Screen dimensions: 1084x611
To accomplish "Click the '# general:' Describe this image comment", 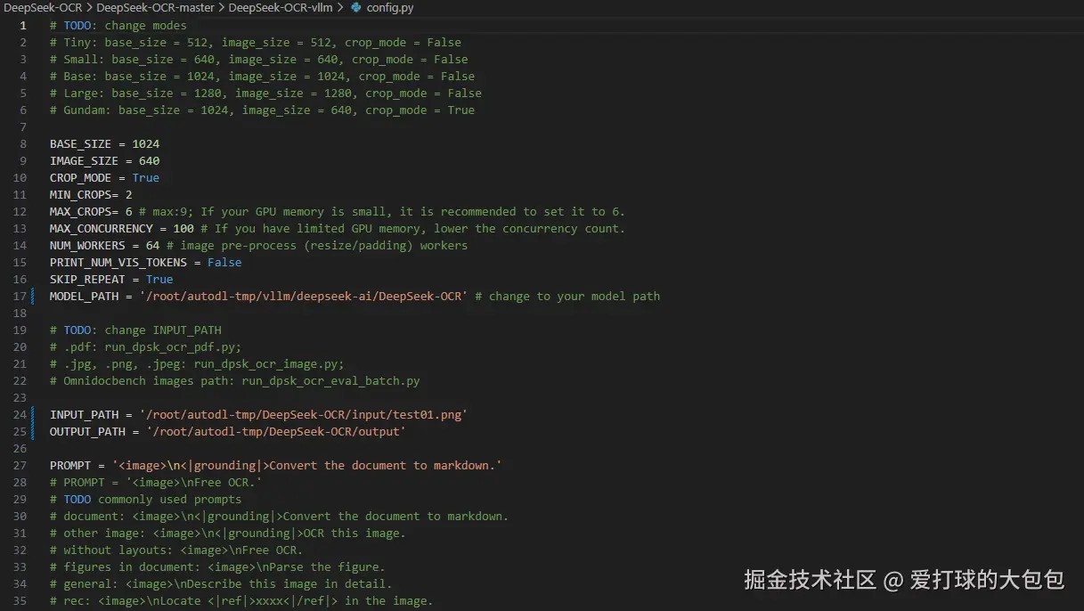I will (x=221, y=584).
